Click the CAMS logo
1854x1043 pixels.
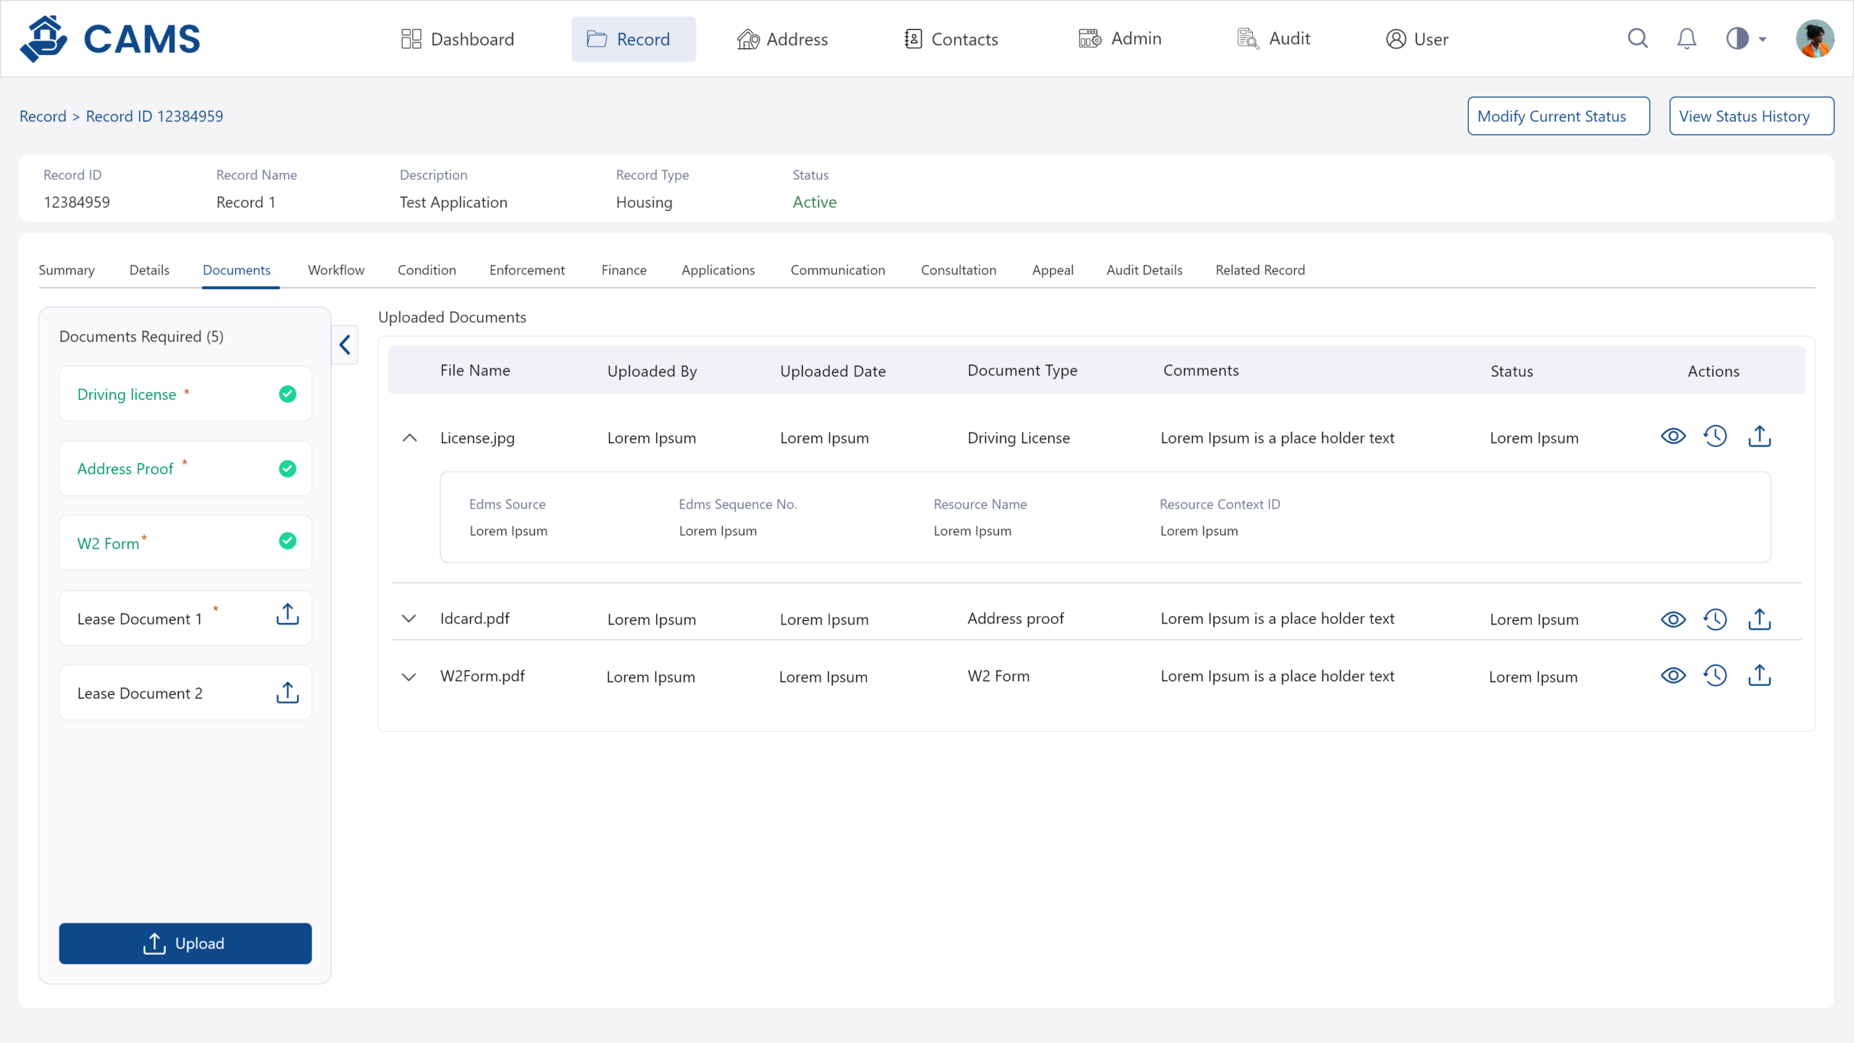tap(110, 38)
